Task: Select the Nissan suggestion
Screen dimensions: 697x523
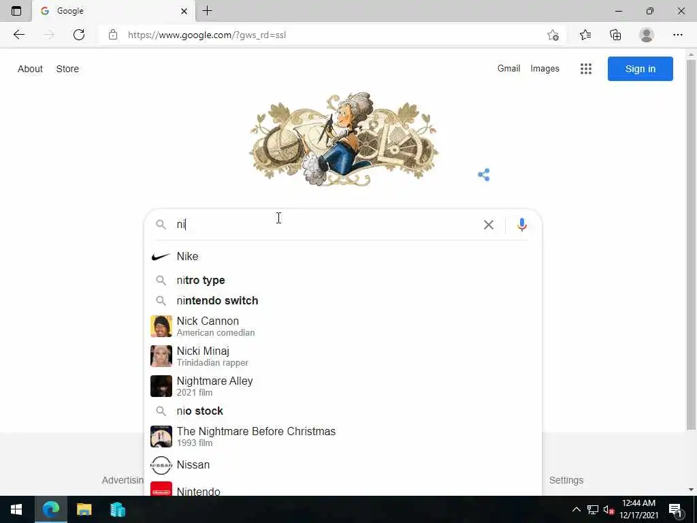Action: (x=343, y=464)
